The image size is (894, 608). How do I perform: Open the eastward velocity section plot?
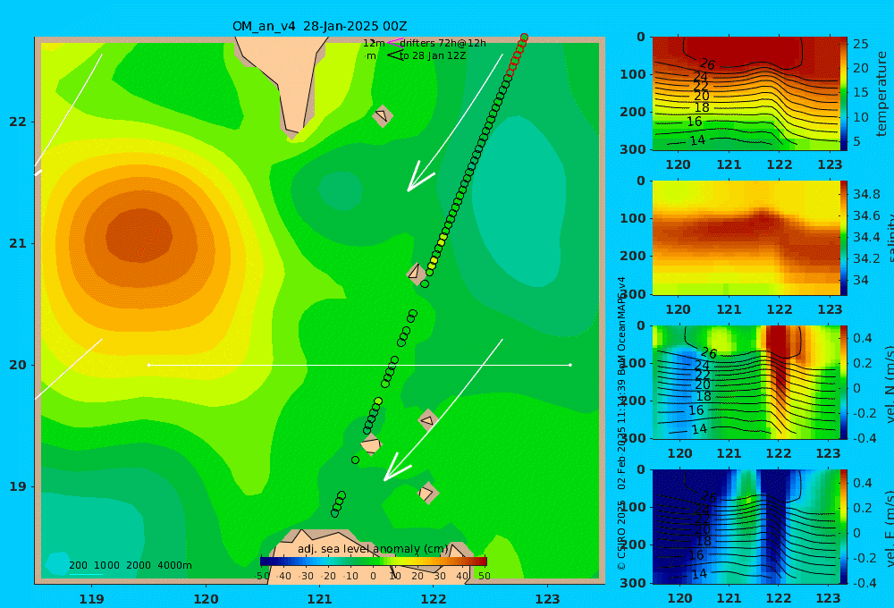click(746, 527)
